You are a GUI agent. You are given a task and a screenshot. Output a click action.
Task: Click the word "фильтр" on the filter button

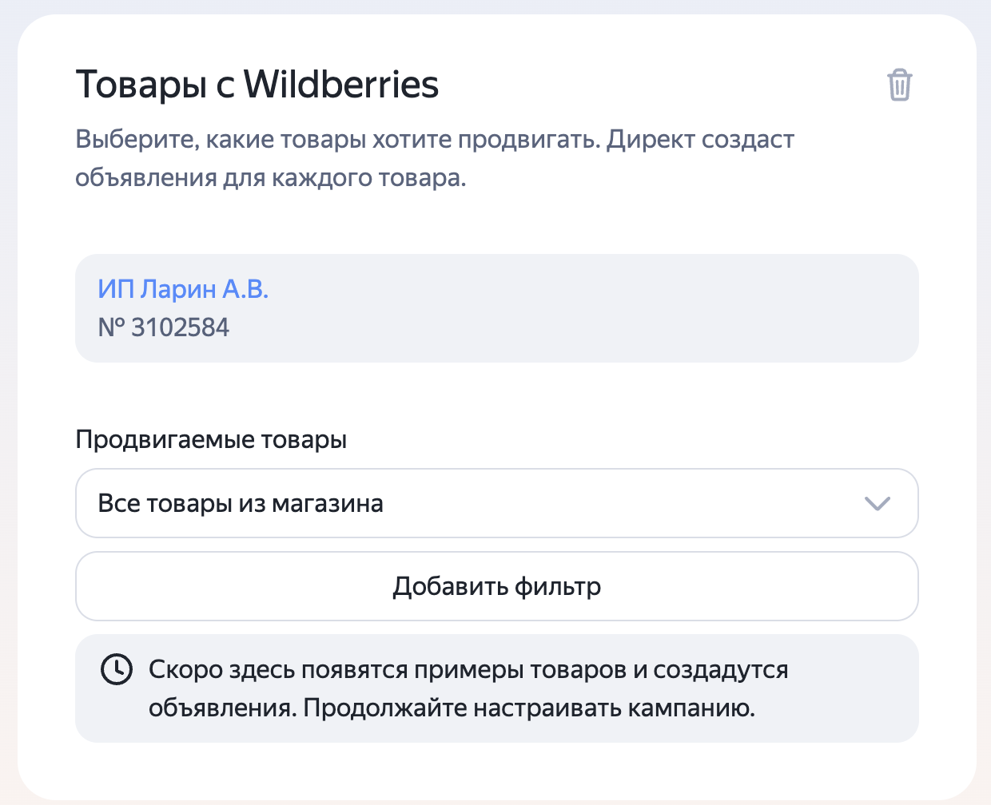(558, 586)
